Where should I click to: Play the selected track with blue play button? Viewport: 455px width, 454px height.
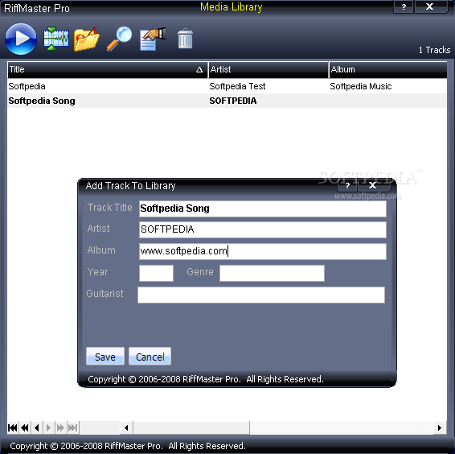(21, 39)
